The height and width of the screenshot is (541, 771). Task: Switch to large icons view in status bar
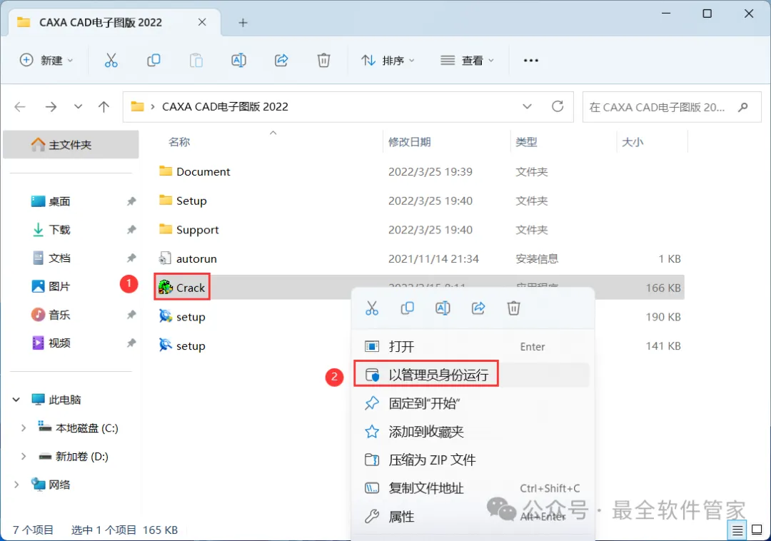pos(757,530)
